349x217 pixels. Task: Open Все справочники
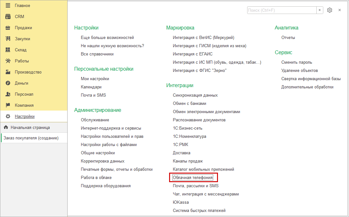97,54
